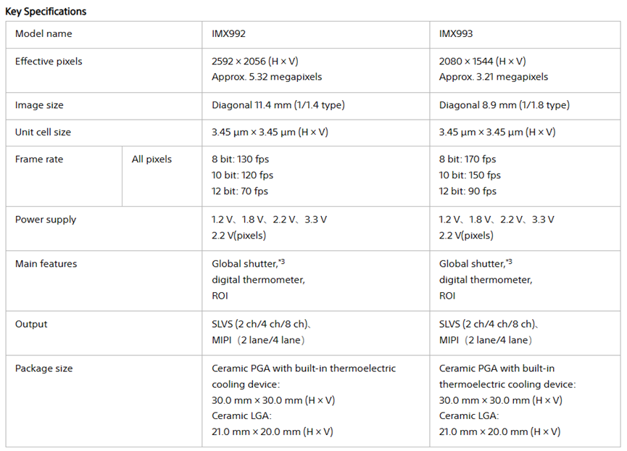Select the Image size row label
Screen dimensions: 627x451
(39, 105)
